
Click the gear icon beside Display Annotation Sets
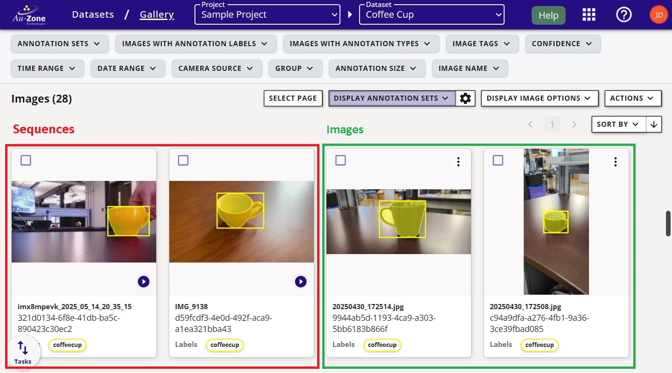pos(465,98)
